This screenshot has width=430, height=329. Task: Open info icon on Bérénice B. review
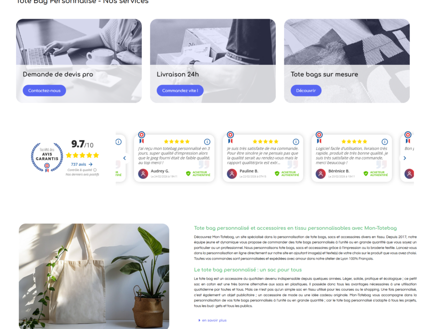(385, 142)
